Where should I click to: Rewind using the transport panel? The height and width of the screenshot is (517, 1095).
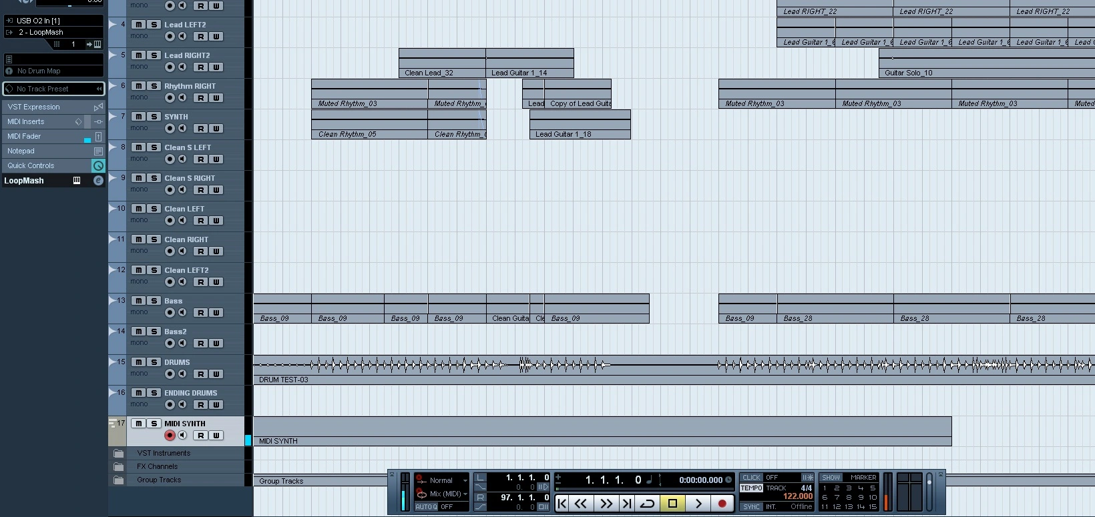[581, 504]
